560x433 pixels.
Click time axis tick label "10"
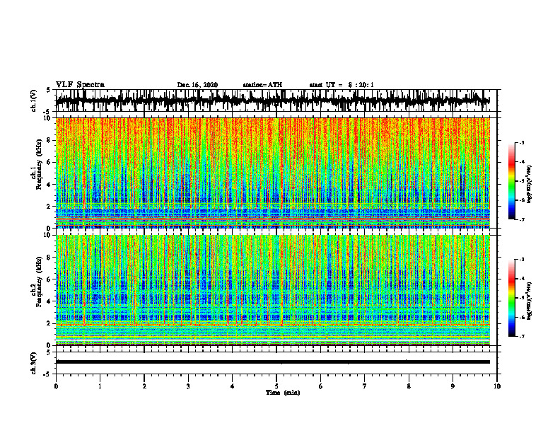point(497,386)
